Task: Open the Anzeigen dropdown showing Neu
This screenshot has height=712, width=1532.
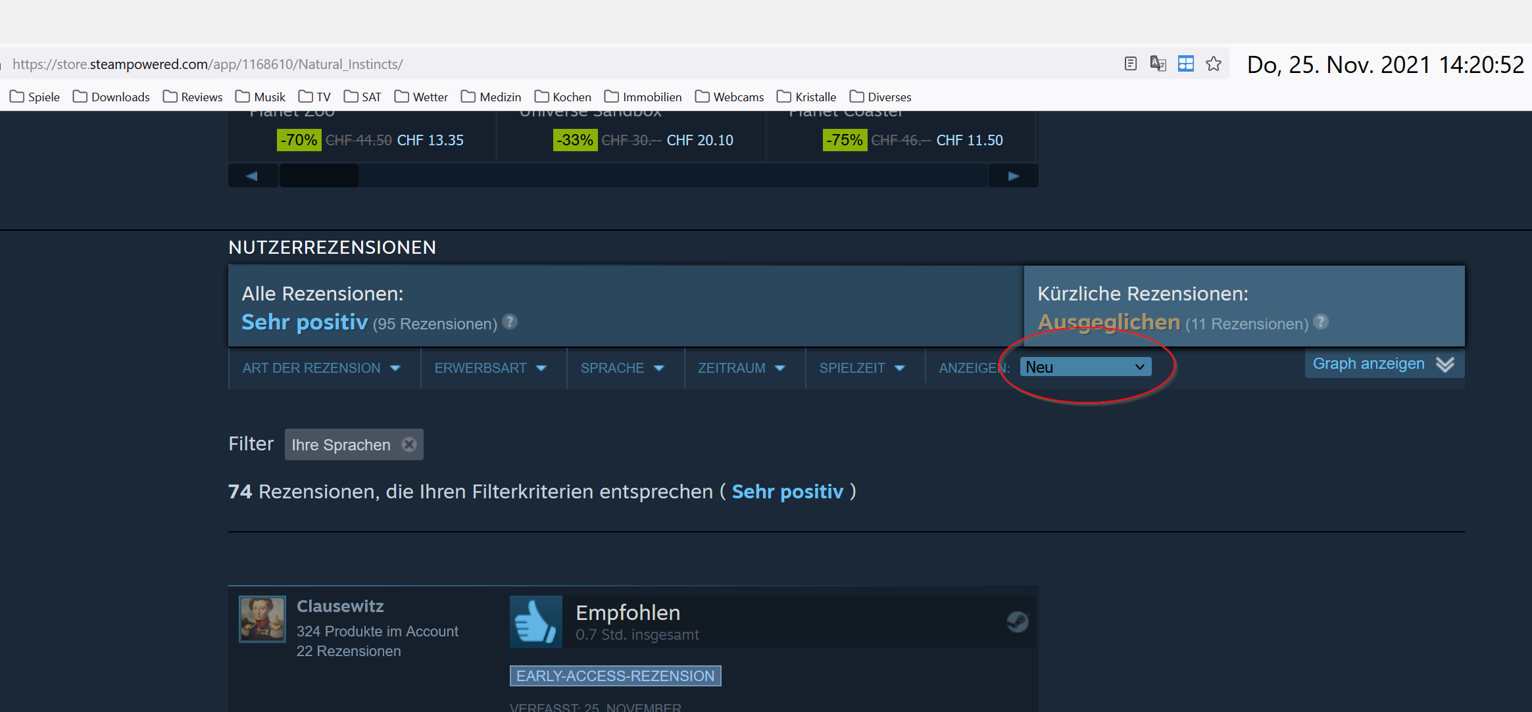Action: pyautogui.click(x=1085, y=367)
